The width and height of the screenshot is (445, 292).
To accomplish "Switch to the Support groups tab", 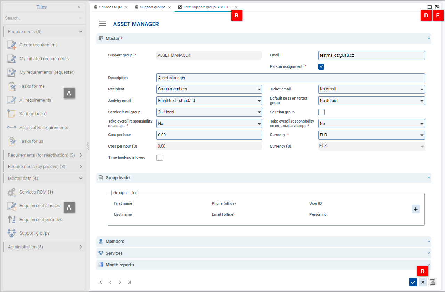I will pos(153,7).
